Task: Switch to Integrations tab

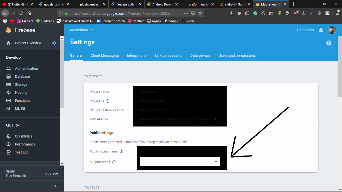Action: (x=137, y=55)
